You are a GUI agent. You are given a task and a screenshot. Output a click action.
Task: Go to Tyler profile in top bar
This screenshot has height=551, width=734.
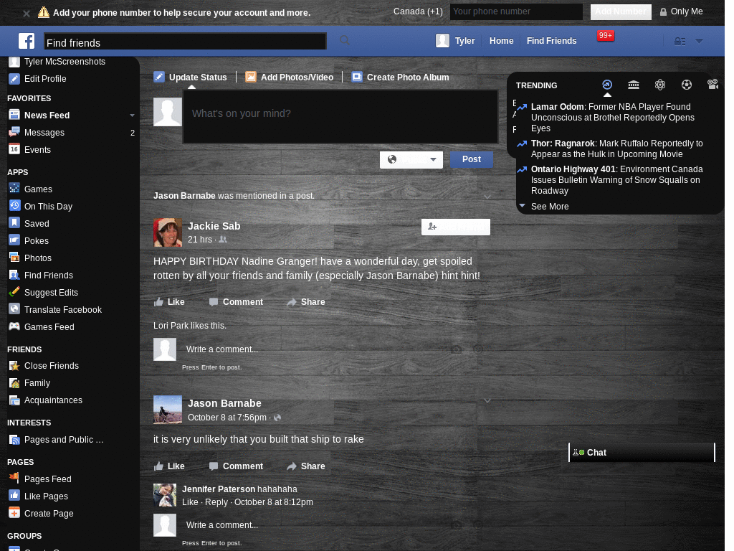point(455,41)
